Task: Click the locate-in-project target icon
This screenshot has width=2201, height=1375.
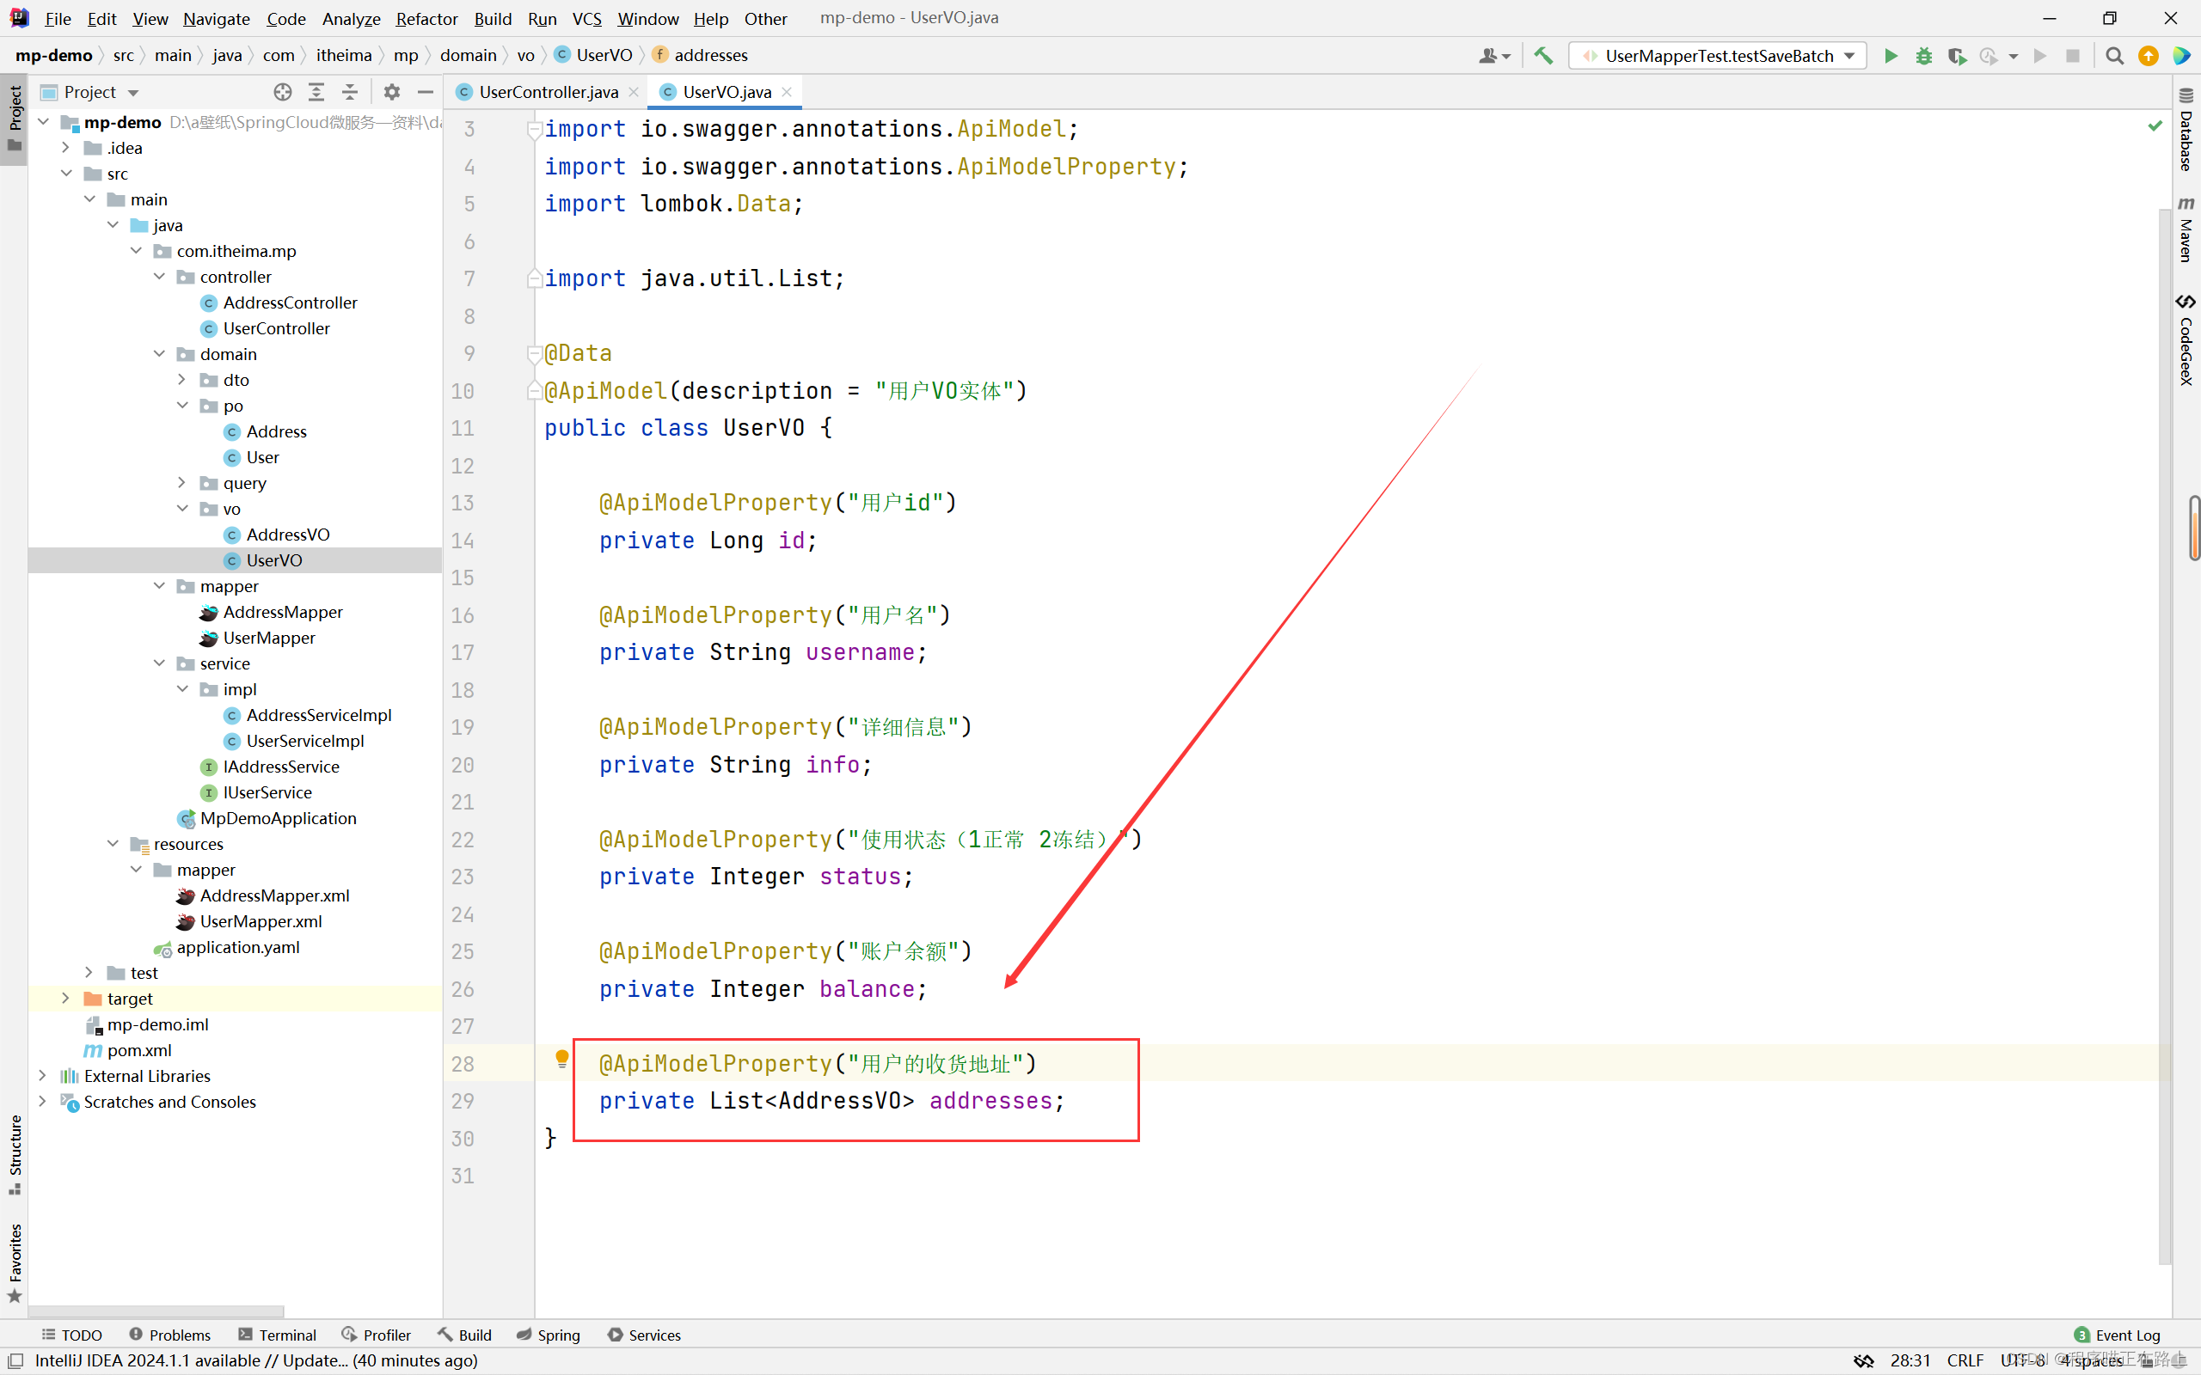Action: tap(283, 92)
